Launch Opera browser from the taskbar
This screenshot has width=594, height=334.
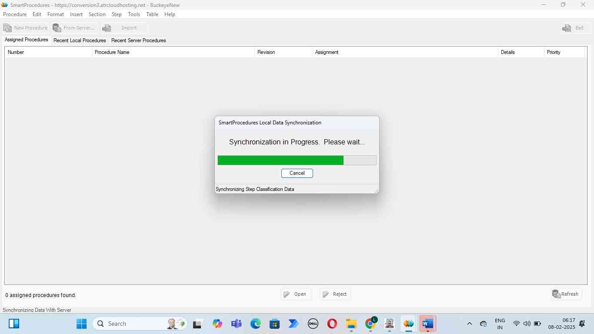pyautogui.click(x=332, y=324)
